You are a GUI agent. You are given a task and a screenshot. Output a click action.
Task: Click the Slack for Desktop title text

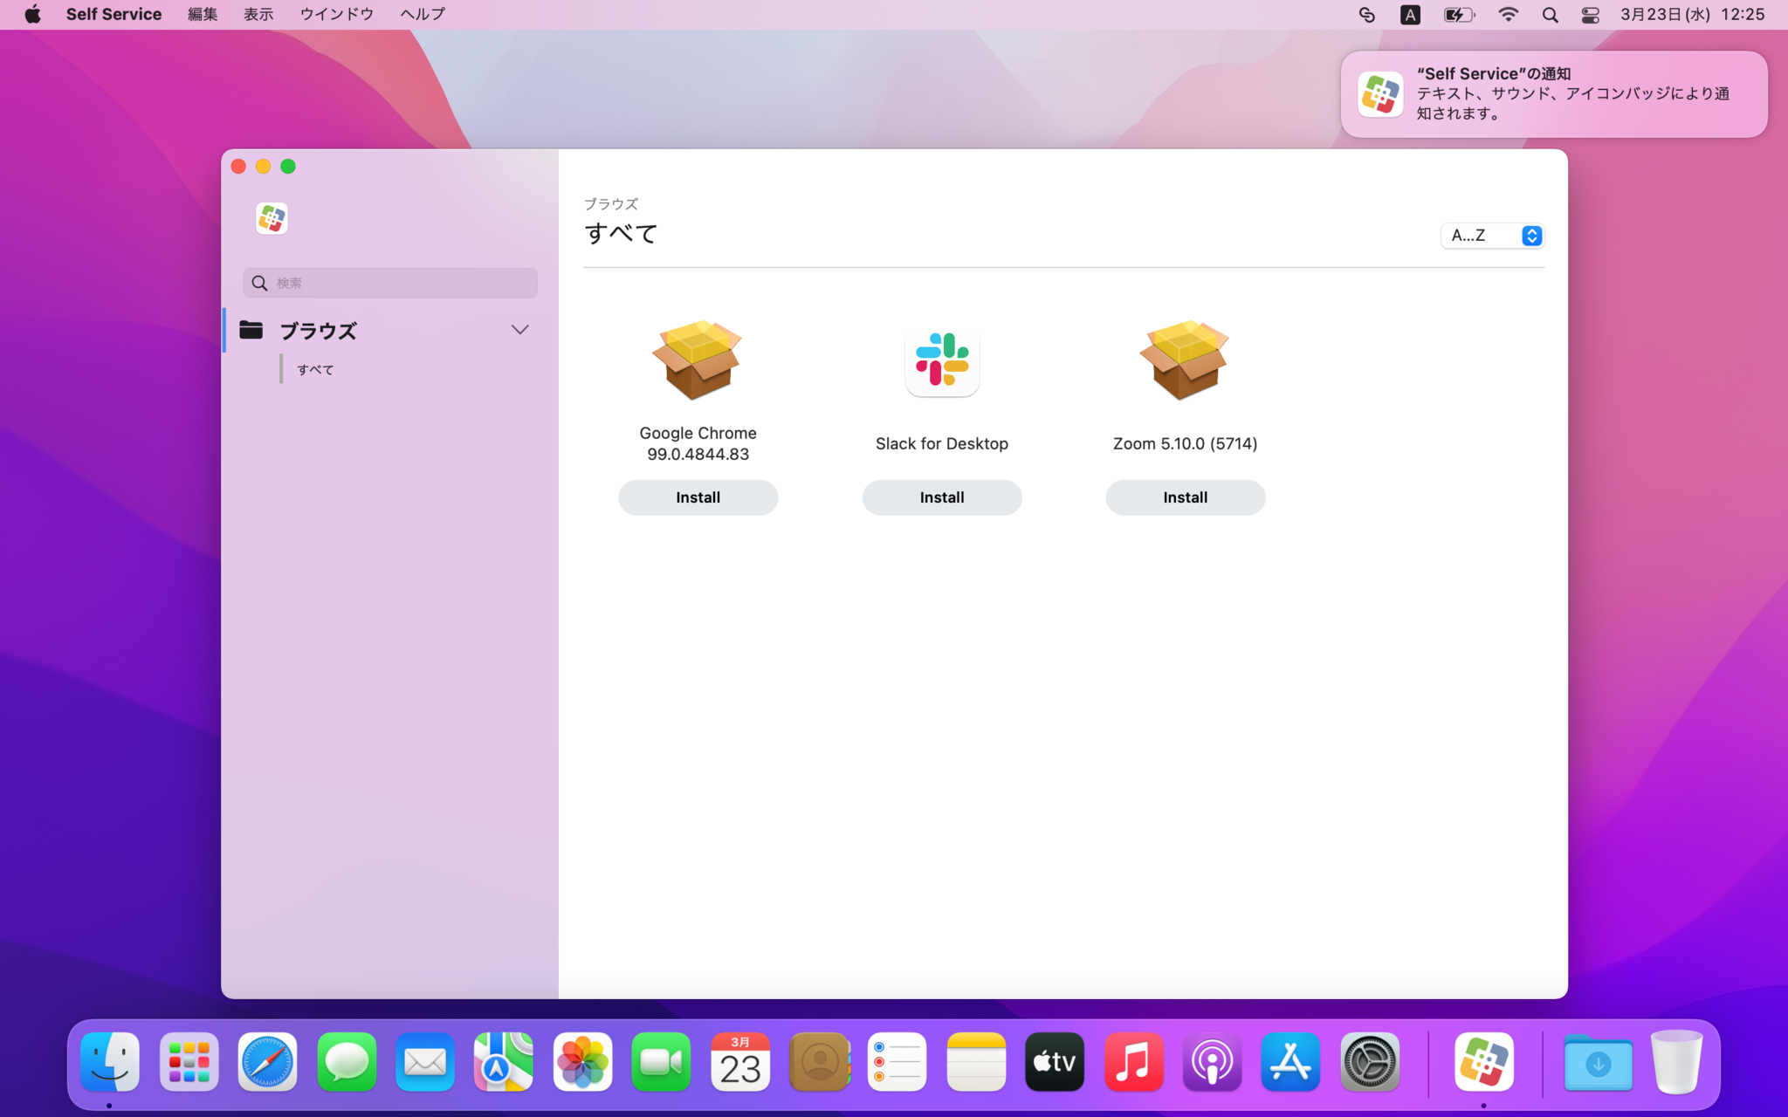point(942,443)
